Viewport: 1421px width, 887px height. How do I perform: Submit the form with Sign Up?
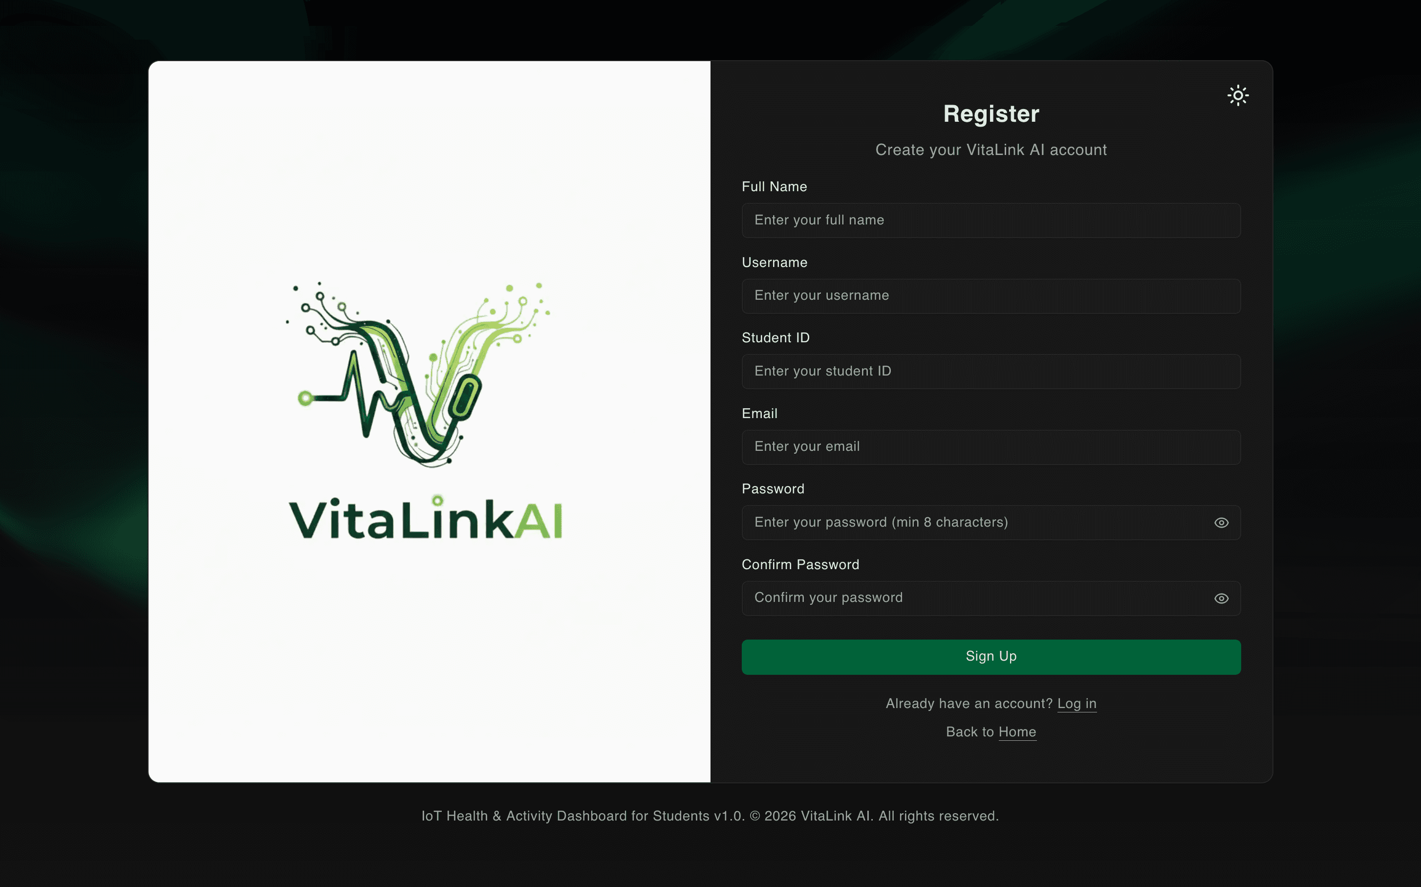coord(990,657)
